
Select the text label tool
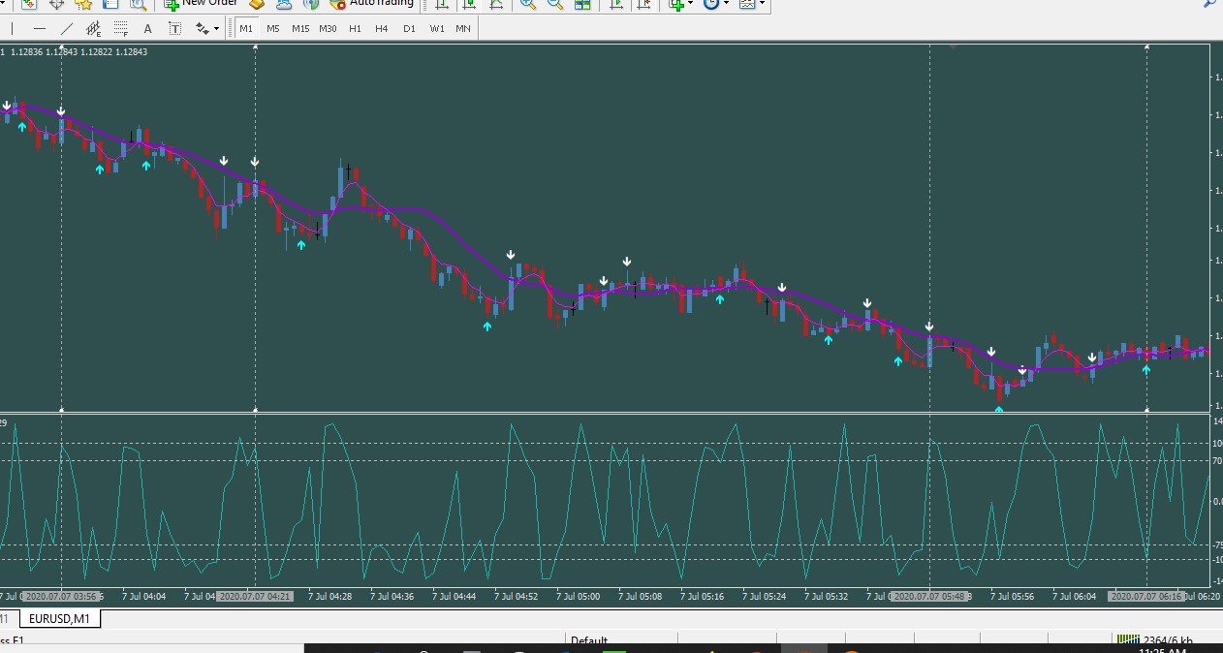click(174, 29)
